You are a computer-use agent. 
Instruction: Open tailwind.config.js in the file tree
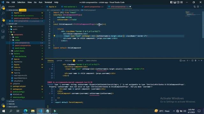19,97
